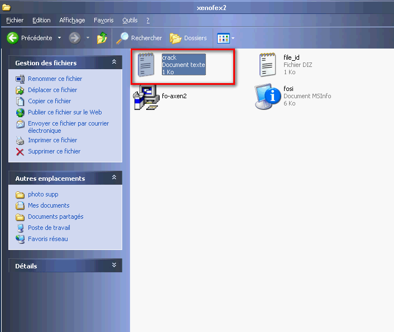Screen dimensions: 394x332
Task: Click the Documents partagés folder icon
Action: coord(20,217)
